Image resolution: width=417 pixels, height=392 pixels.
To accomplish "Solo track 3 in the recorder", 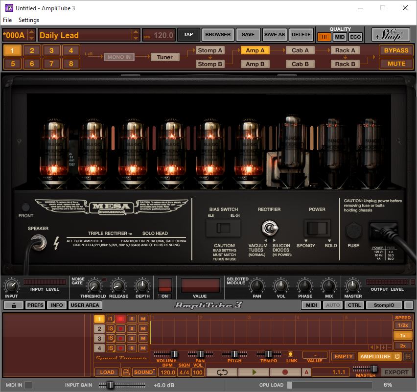I will coord(132,338).
